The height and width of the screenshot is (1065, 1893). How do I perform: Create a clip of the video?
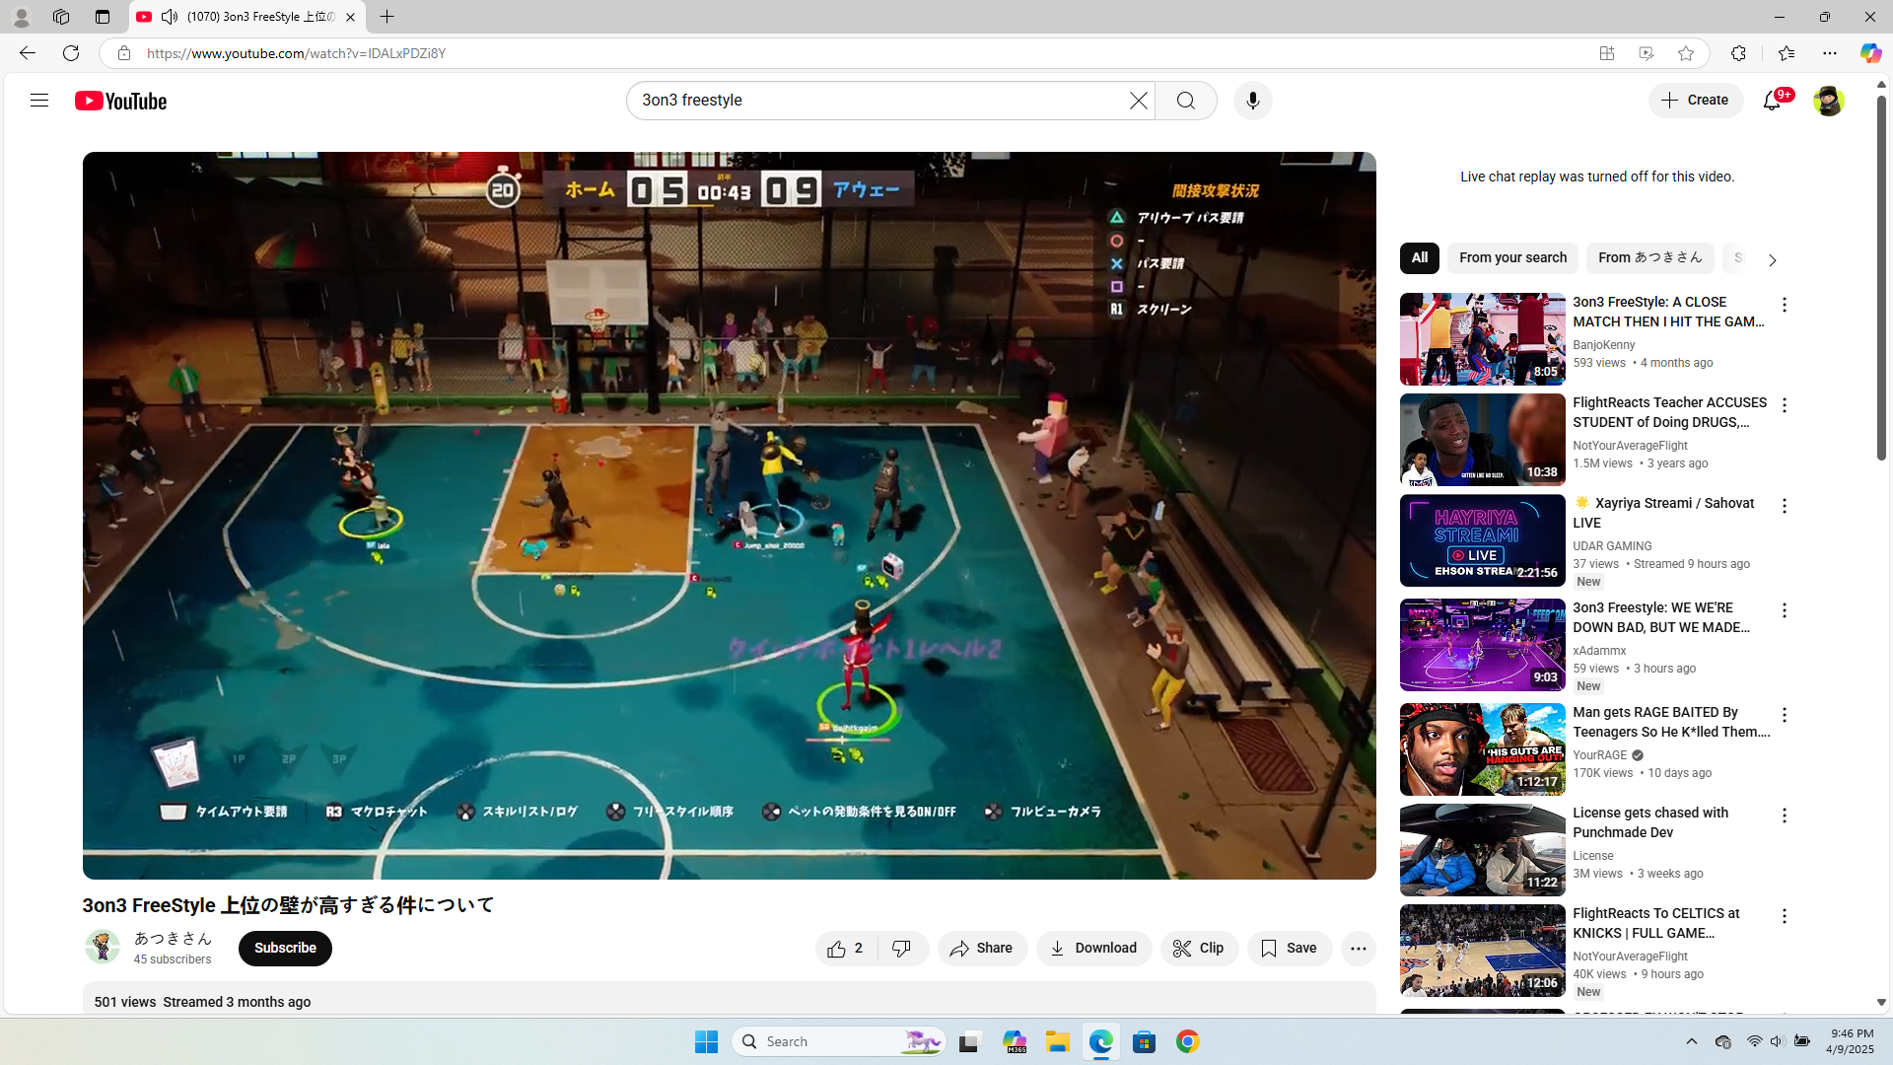[x=1199, y=949]
